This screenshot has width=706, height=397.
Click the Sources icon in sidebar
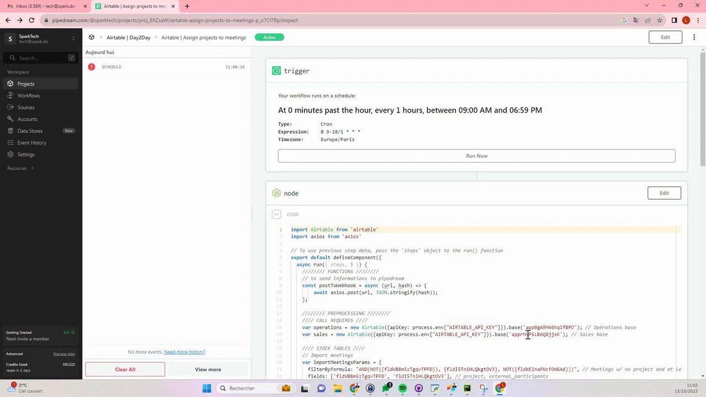(10, 108)
